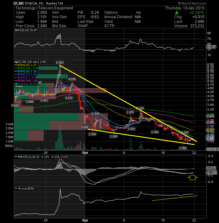Screen dimensions: 219x223
Task: Click the 6.360 peak price label
Action: click(60, 63)
